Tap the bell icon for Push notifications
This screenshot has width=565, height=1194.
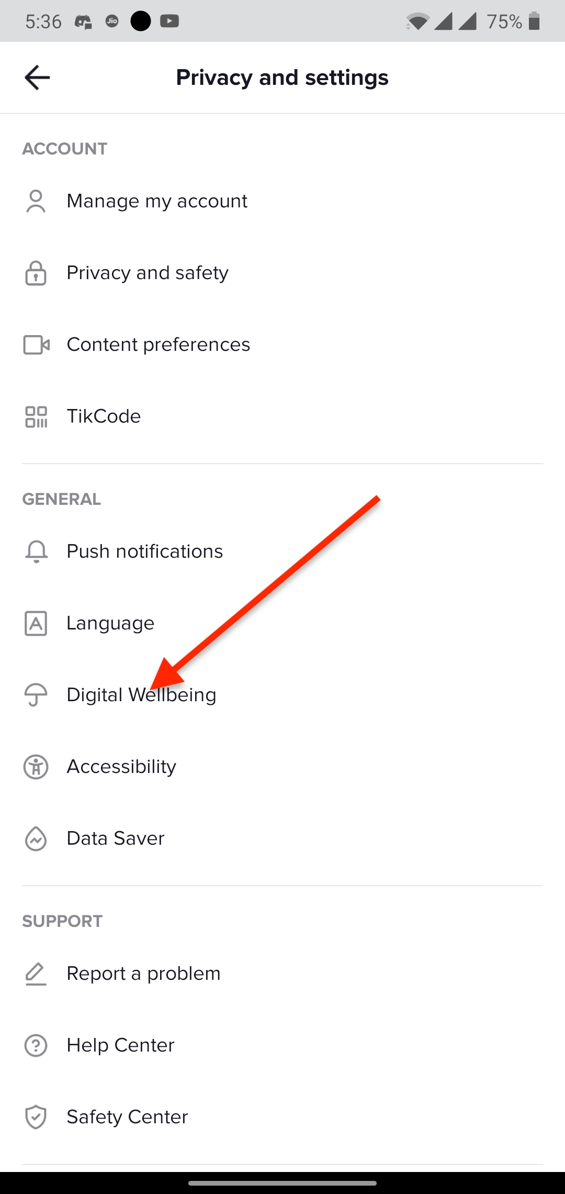pyautogui.click(x=36, y=551)
